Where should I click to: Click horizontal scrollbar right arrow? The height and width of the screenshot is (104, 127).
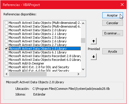[x=78, y=74]
